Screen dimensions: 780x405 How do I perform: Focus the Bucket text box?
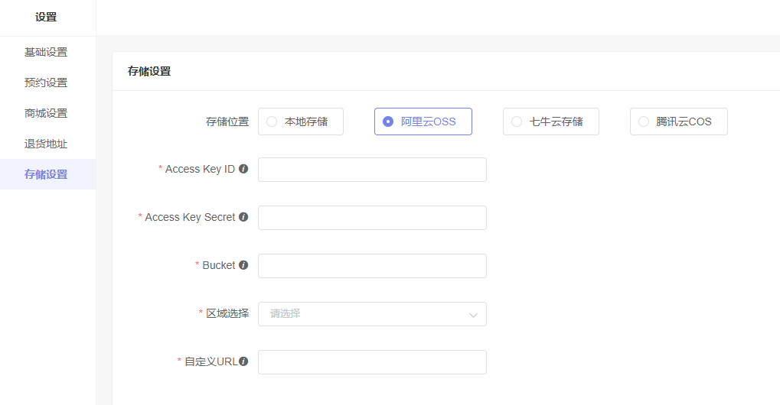[372, 266]
